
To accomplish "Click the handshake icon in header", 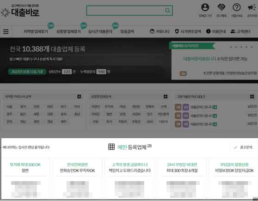I will tap(221, 7).
